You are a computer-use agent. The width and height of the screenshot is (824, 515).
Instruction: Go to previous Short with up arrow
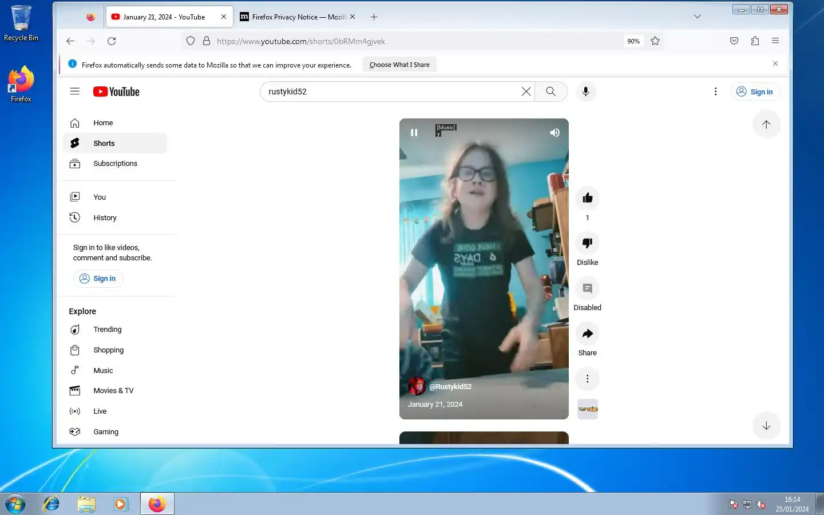point(766,124)
